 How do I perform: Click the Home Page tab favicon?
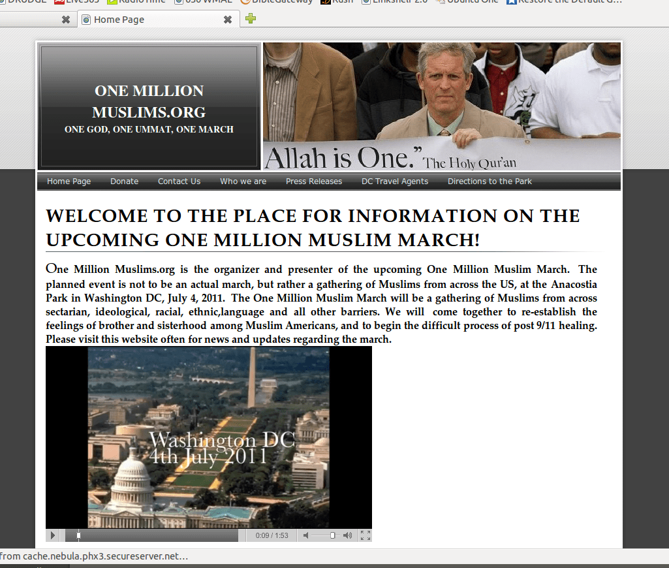click(x=86, y=20)
